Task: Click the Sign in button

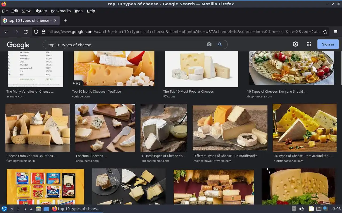Action: (x=328, y=44)
